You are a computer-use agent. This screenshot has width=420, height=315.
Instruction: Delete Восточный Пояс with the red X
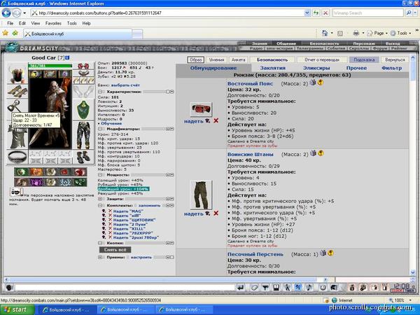point(216,121)
